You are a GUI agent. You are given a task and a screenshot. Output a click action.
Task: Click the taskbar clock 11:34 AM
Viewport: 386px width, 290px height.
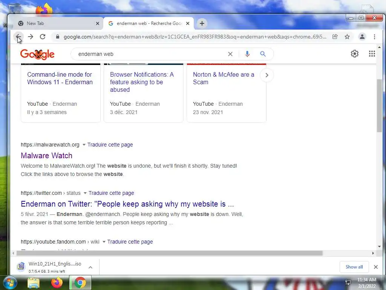pyautogui.click(x=367, y=280)
